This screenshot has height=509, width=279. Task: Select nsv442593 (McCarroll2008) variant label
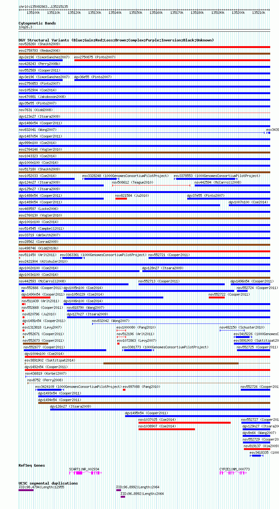point(42,281)
